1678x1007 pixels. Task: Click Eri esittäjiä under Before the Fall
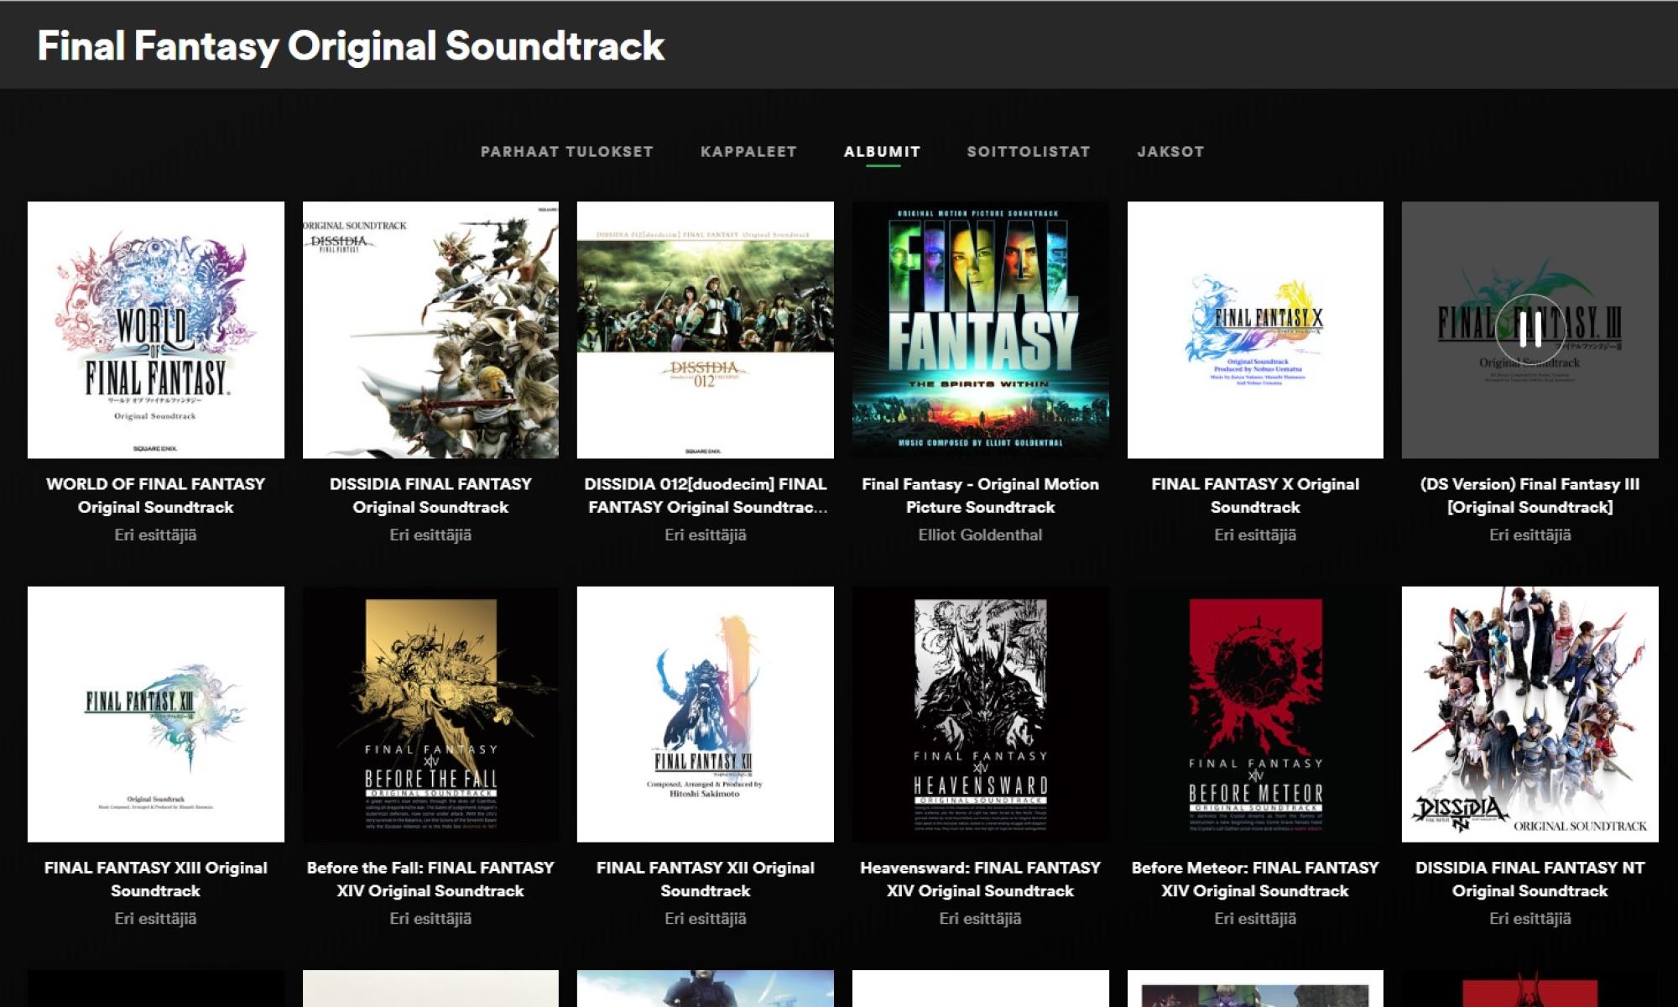(430, 918)
